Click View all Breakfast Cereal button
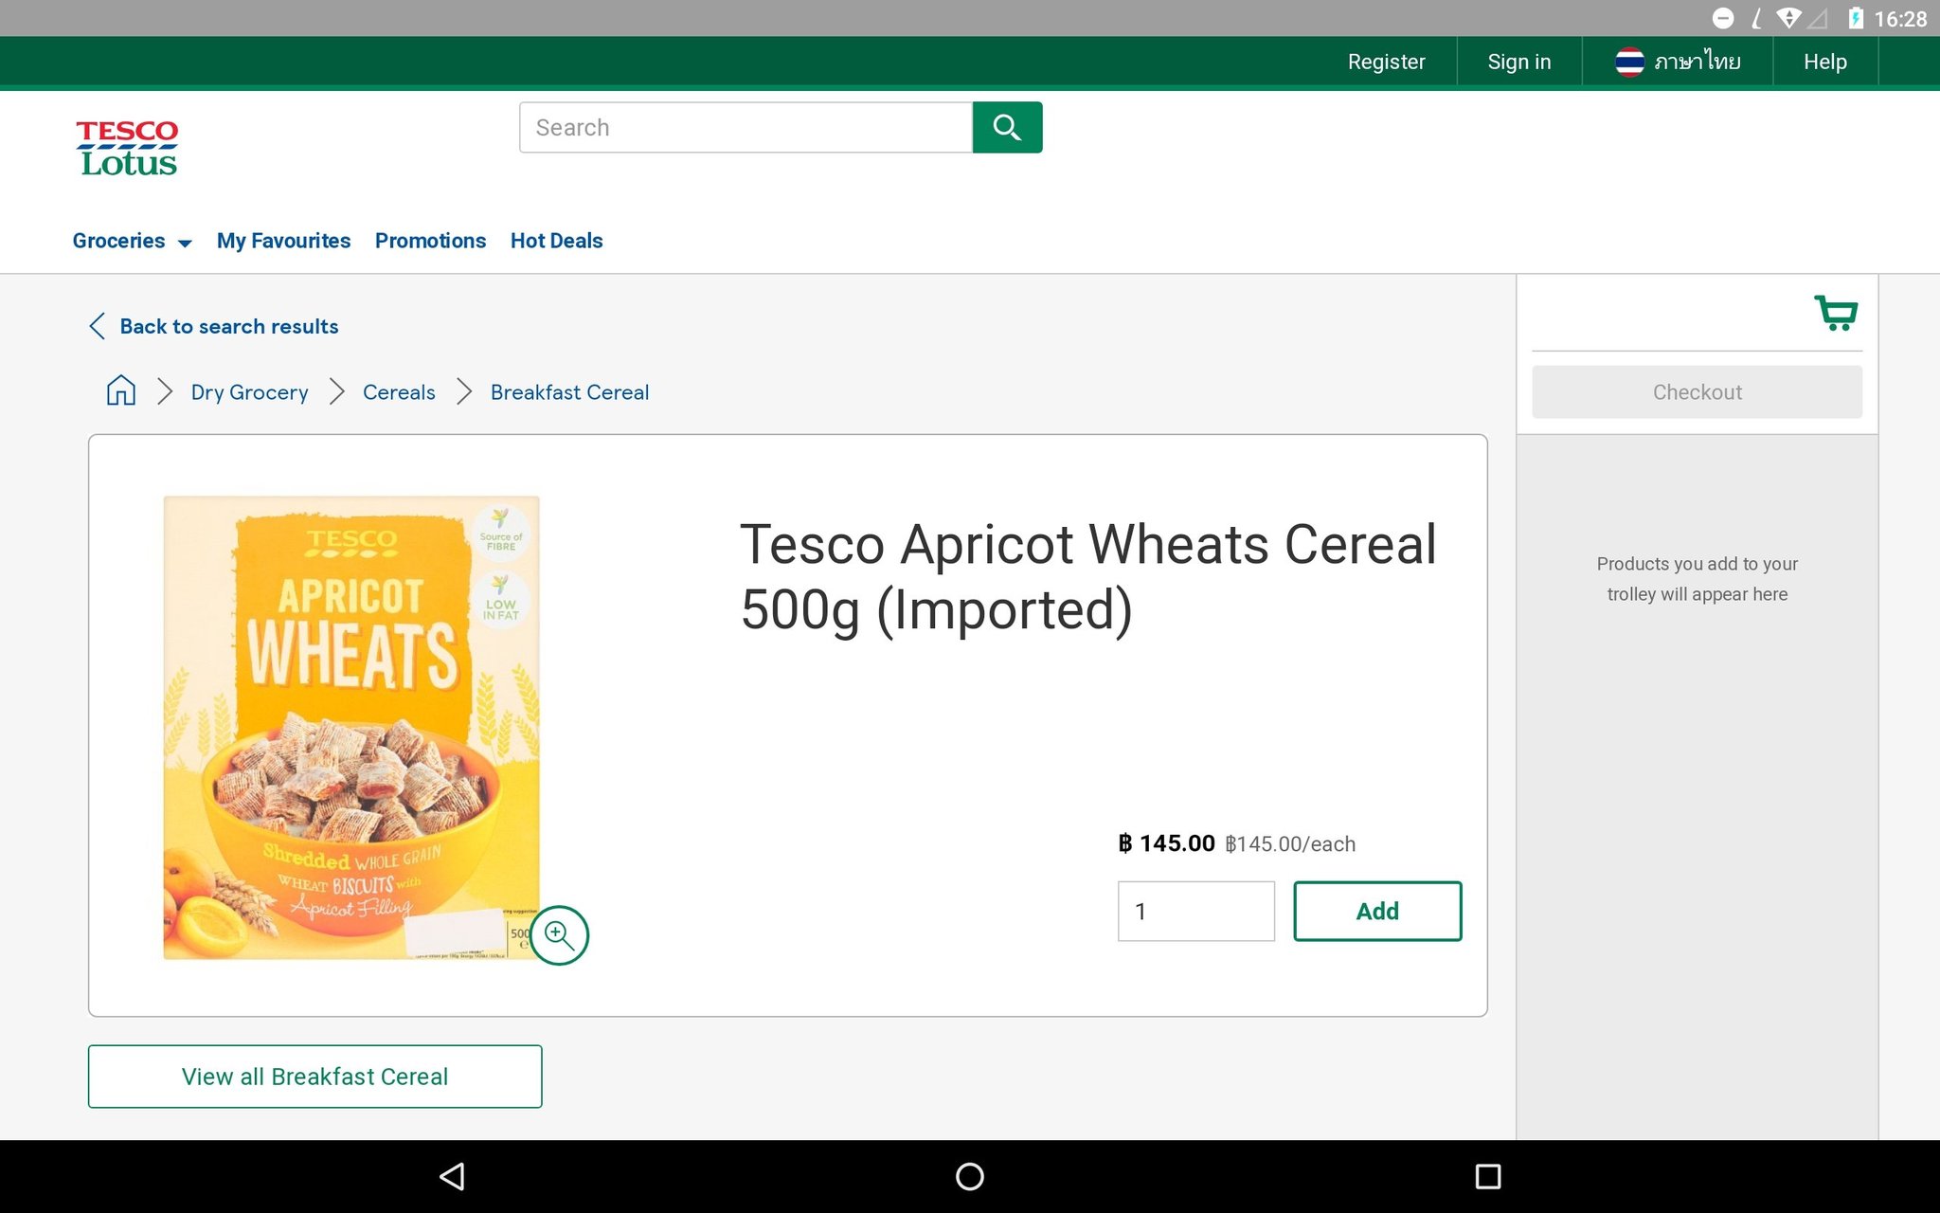1940x1213 pixels. tap(314, 1077)
